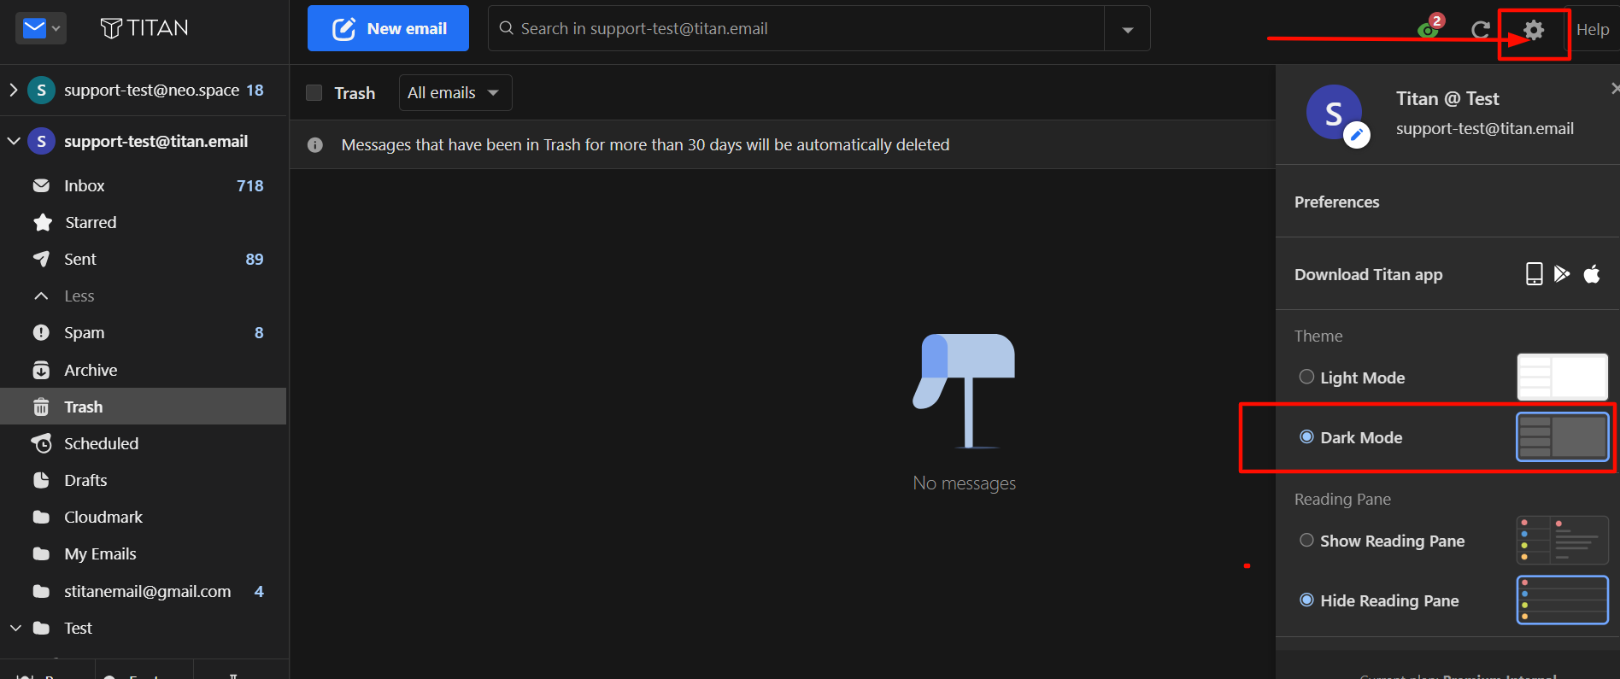Screen dimensions: 1620x679
Task: Click the edit pencil on profile avatar
Action: pos(1357,135)
